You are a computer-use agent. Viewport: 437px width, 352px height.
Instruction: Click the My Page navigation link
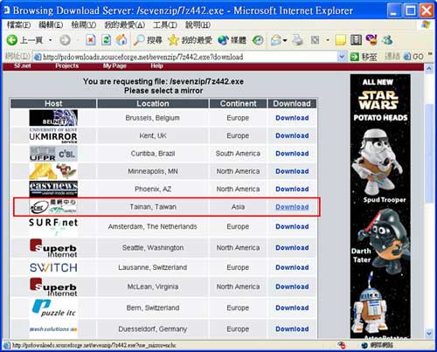[x=114, y=66]
